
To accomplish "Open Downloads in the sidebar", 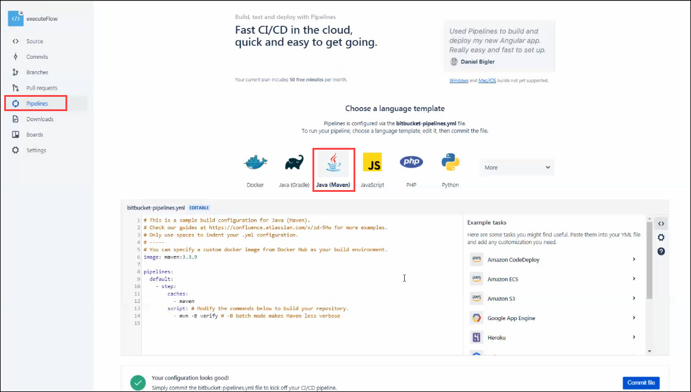I will tap(40, 119).
